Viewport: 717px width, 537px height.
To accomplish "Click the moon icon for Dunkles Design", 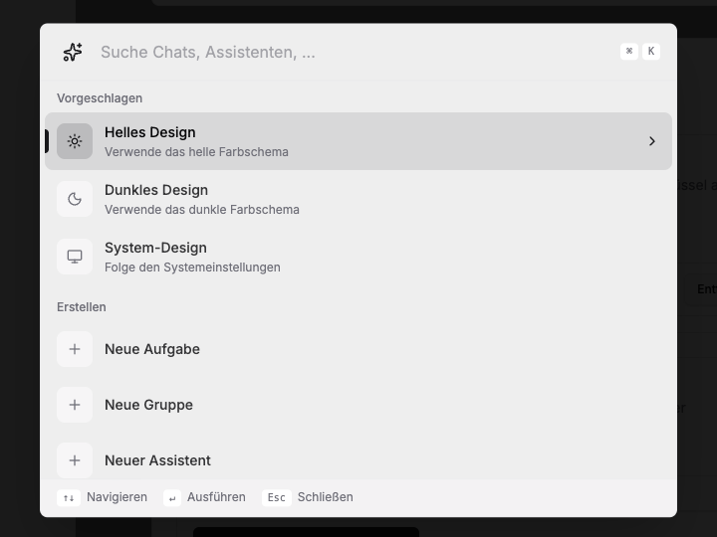I will (x=75, y=199).
